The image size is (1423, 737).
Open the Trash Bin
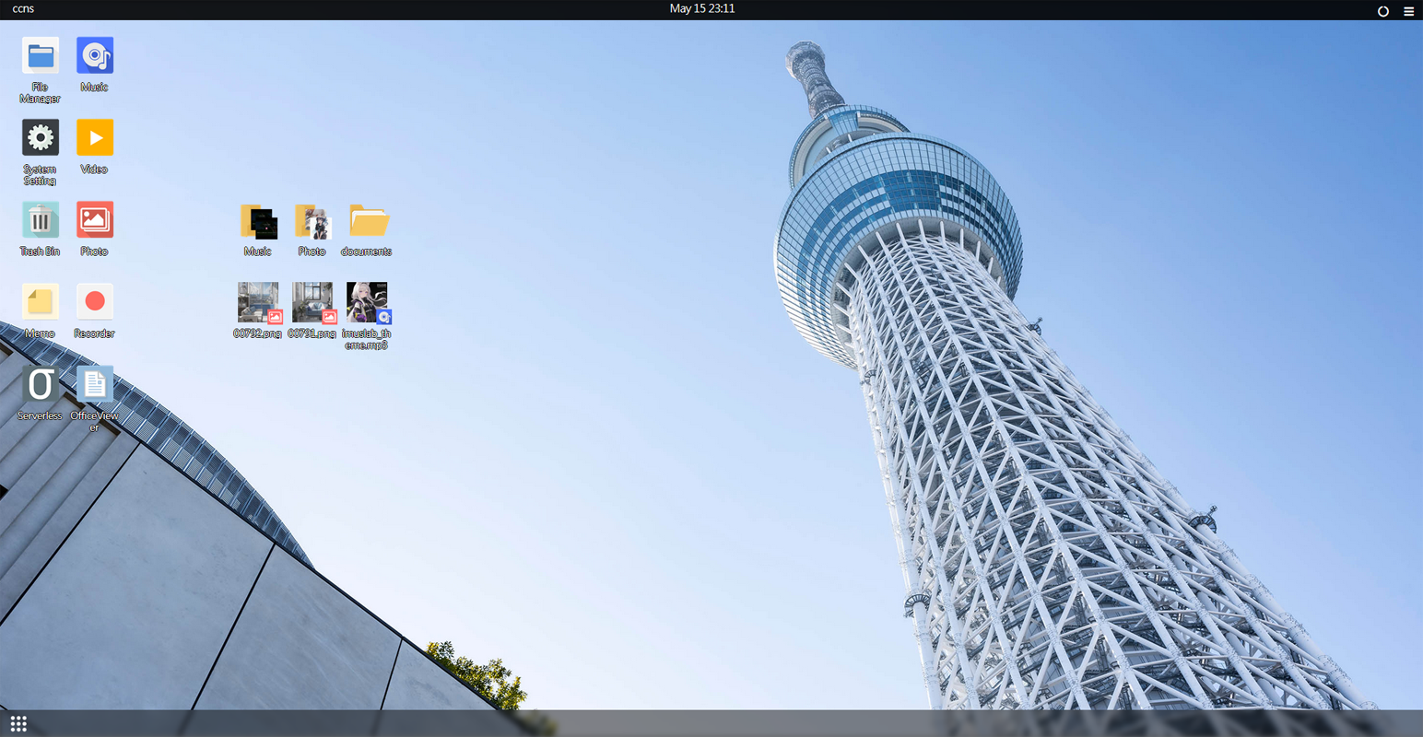pyautogui.click(x=40, y=221)
